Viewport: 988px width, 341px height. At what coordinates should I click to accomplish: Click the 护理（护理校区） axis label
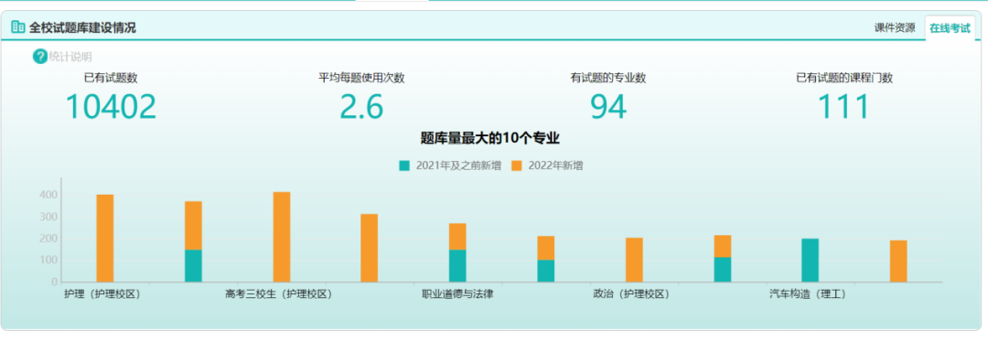102,293
